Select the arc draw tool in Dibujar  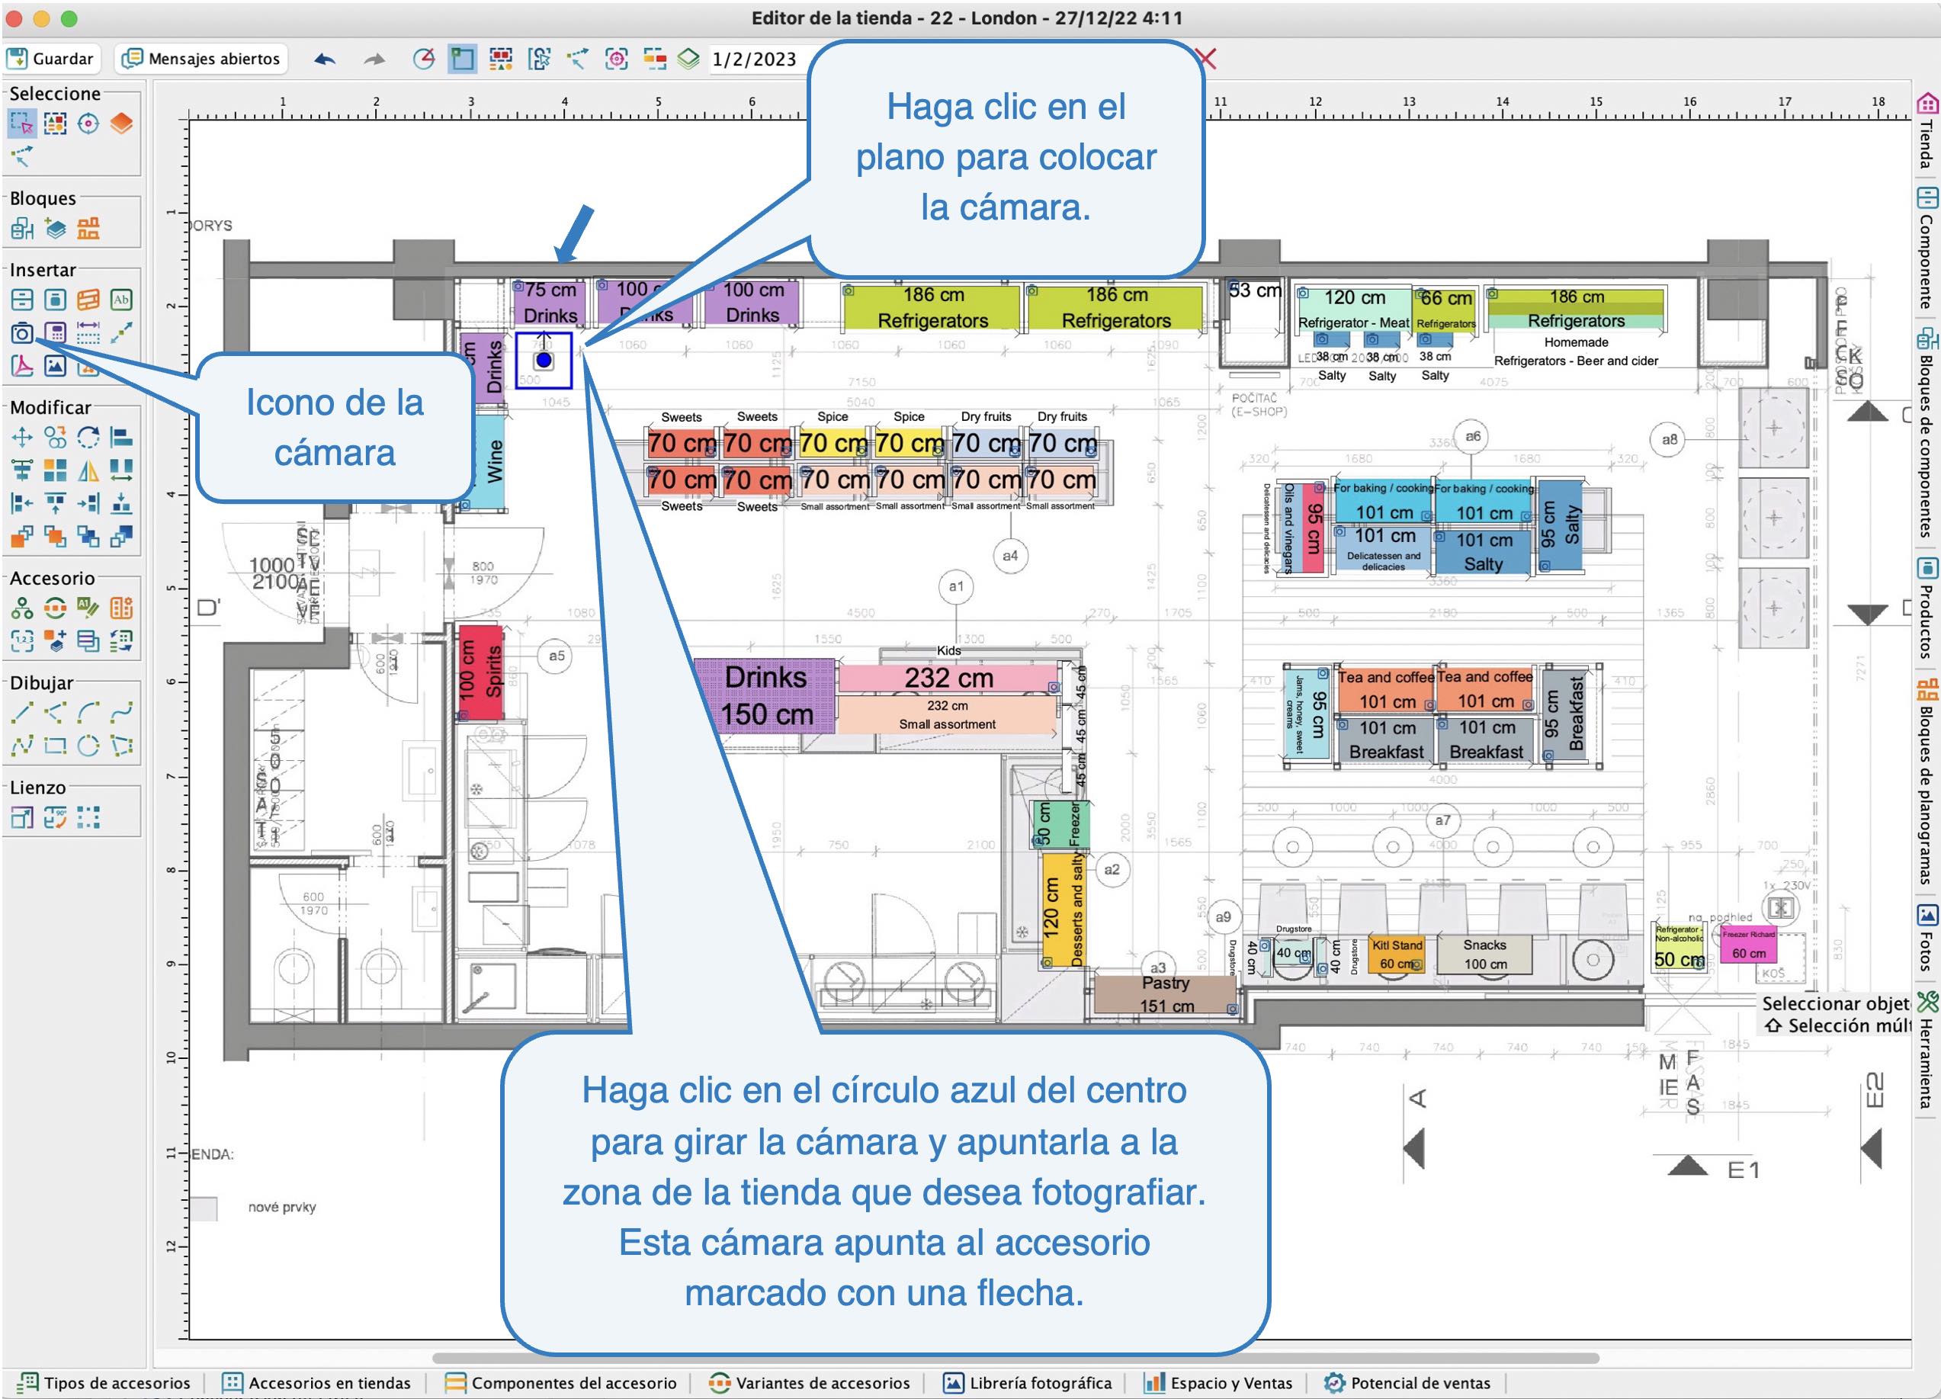88,713
